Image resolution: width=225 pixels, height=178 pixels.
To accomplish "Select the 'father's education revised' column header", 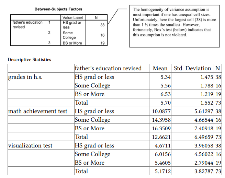I will (108, 68).
